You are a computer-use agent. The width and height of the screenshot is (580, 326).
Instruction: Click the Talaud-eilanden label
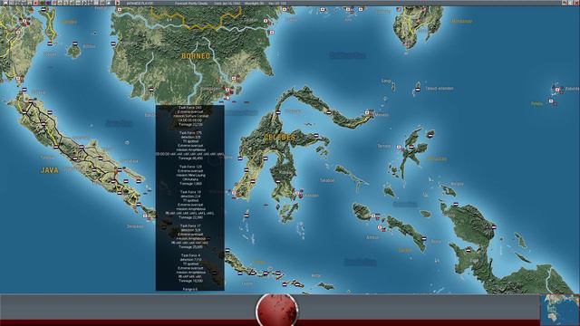[x=439, y=89]
